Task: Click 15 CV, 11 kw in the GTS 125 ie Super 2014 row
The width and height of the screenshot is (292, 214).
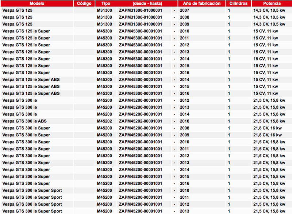Action: click(266, 59)
